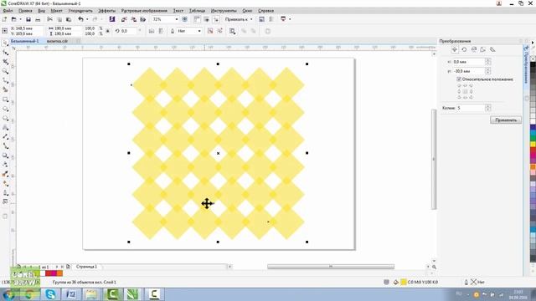Click the red swatch in the color palette

[533, 150]
